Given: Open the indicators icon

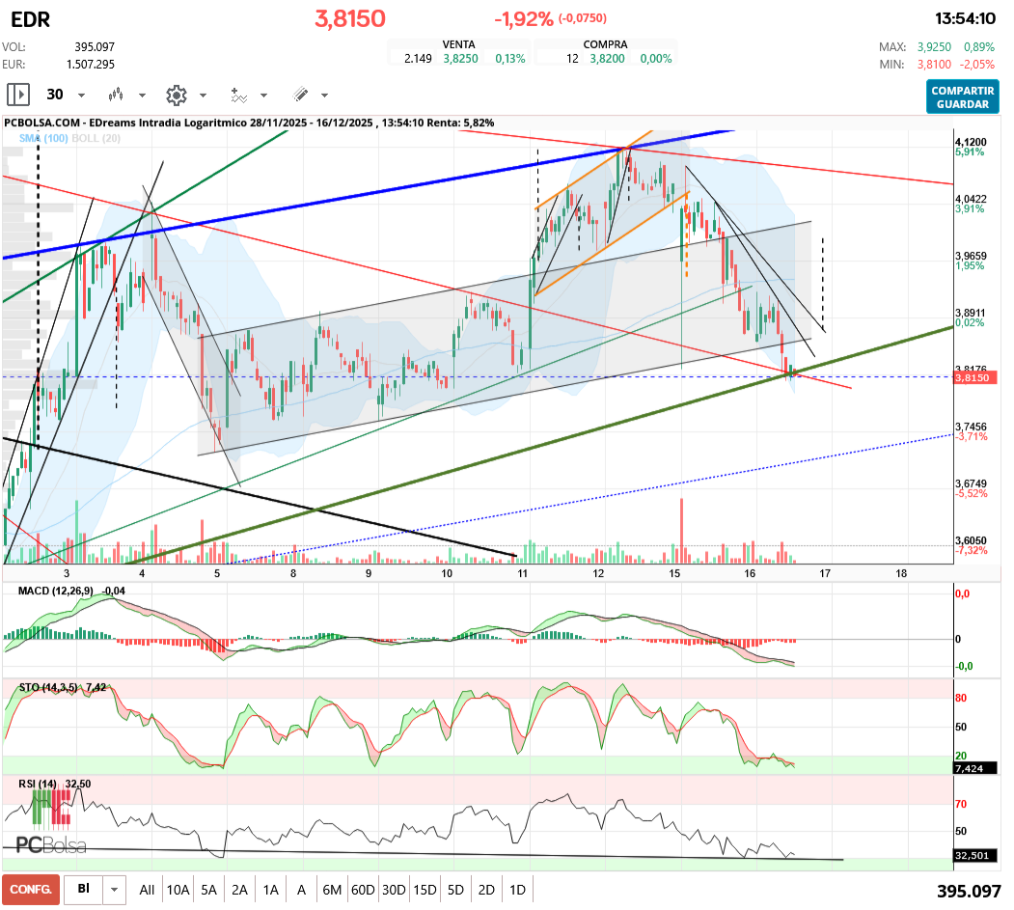Looking at the screenshot, I should click(238, 96).
